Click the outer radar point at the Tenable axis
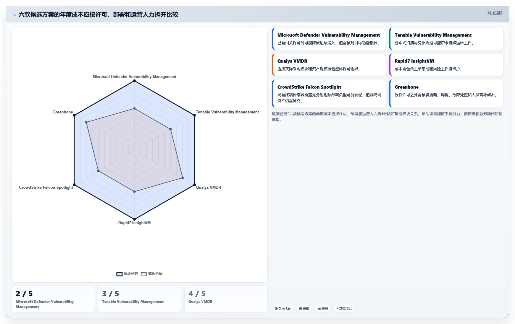515x324 pixels. pyautogui.click(x=195, y=115)
